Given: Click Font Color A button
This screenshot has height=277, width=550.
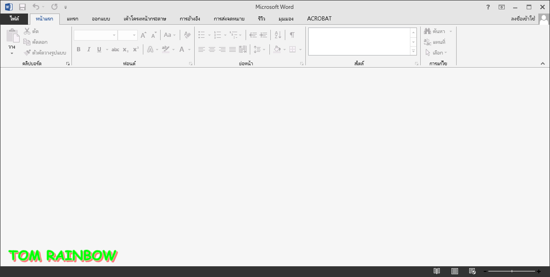Looking at the screenshot, I should point(182,49).
